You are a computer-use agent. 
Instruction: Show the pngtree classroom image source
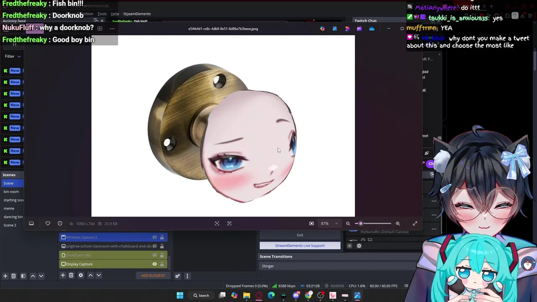click(x=155, y=246)
